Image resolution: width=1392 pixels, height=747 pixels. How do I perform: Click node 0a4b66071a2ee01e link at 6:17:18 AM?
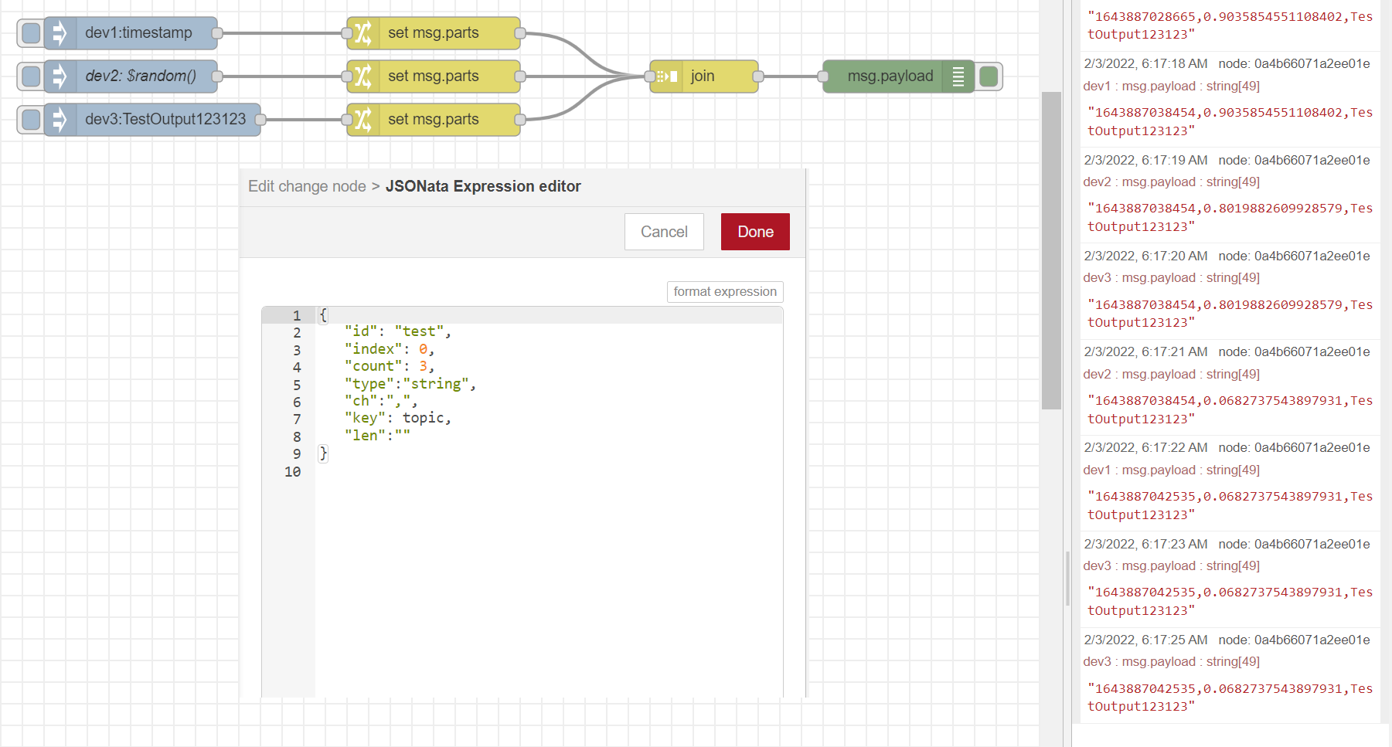click(1294, 63)
